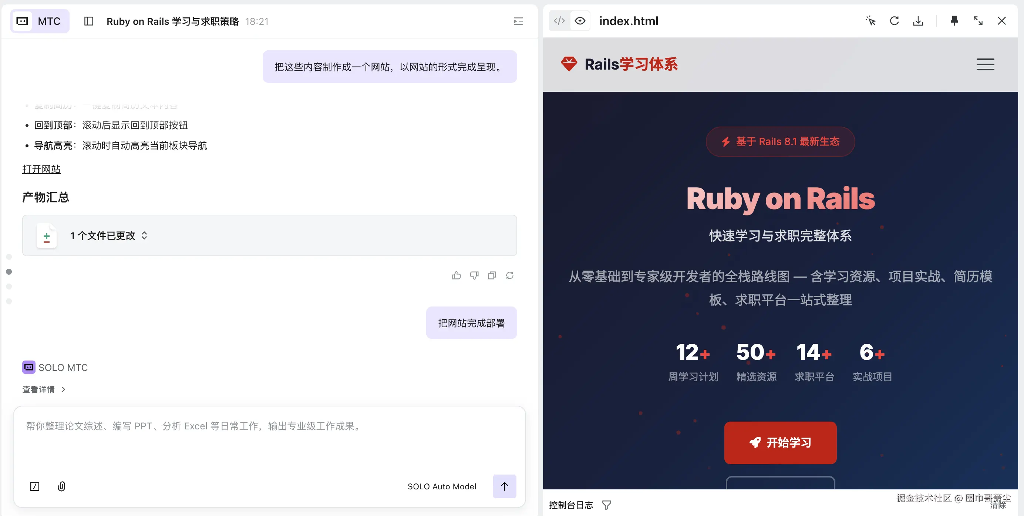The height and width of the screenshot is (516, 1024).
Task: Open the hamburger menu on the Rails webpage
Action: (985, 64)
